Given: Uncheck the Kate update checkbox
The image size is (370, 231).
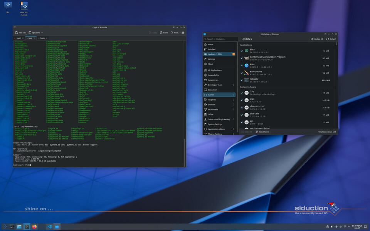Looking at the screenshot, I should pos(242,65).
